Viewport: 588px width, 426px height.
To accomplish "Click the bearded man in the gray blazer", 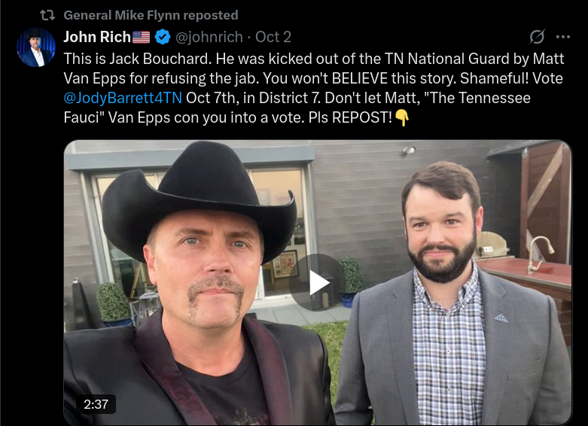I will point(444,301).
